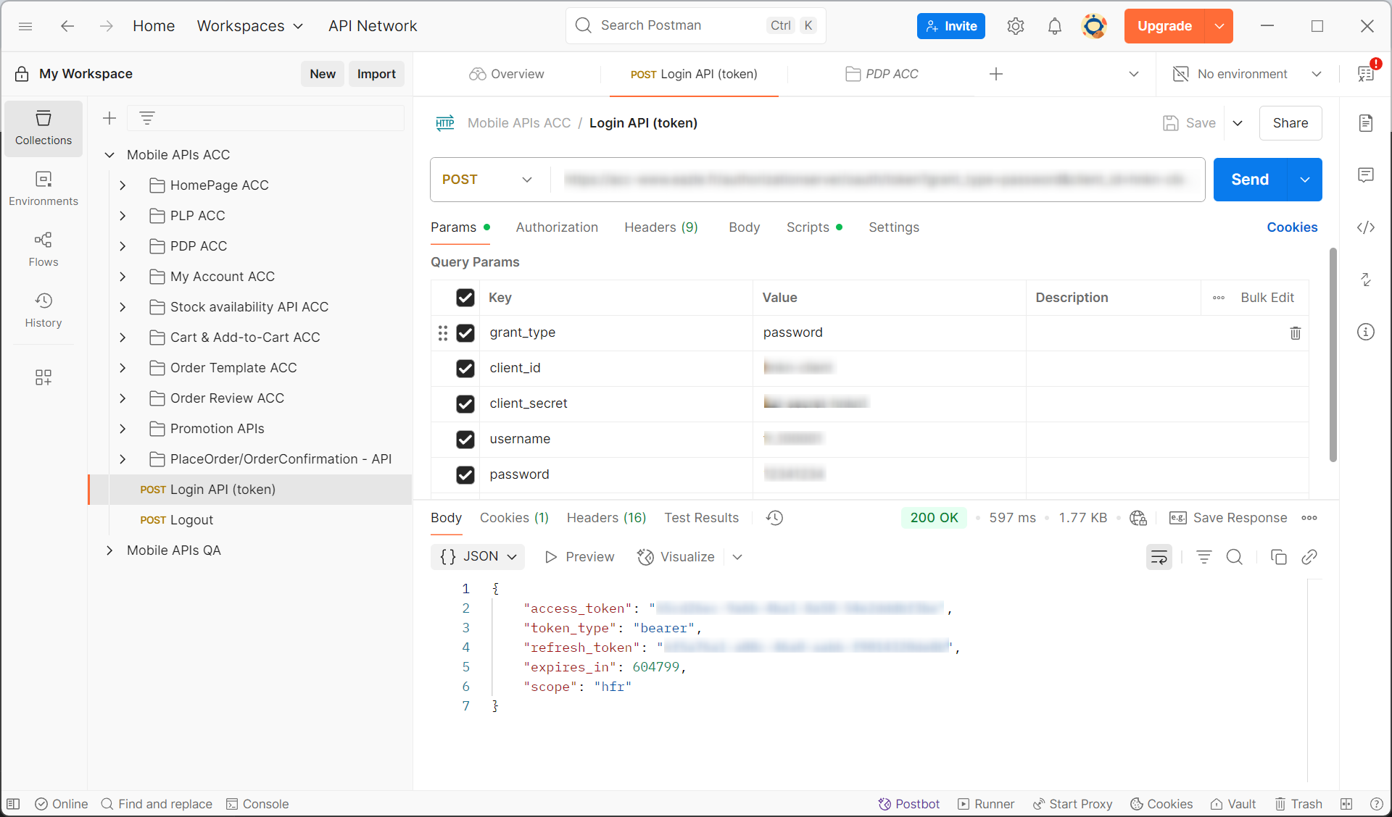The image size is (1392, 817).
Task: Expand the PDP ACC folder
Action: coord(122,246)
